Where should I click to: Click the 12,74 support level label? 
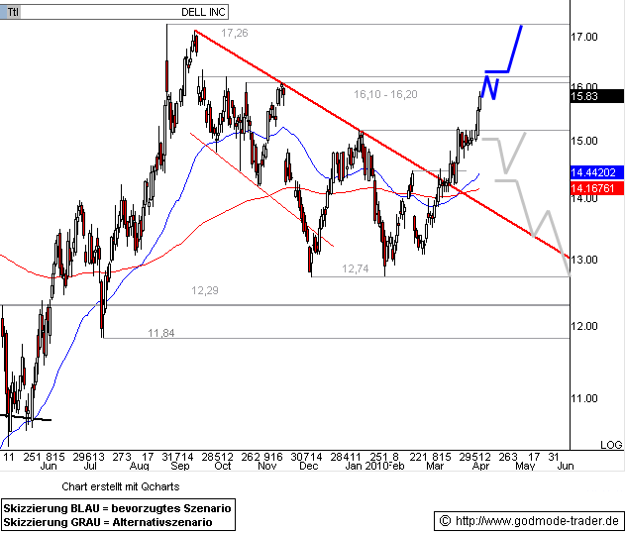(356, 268)
